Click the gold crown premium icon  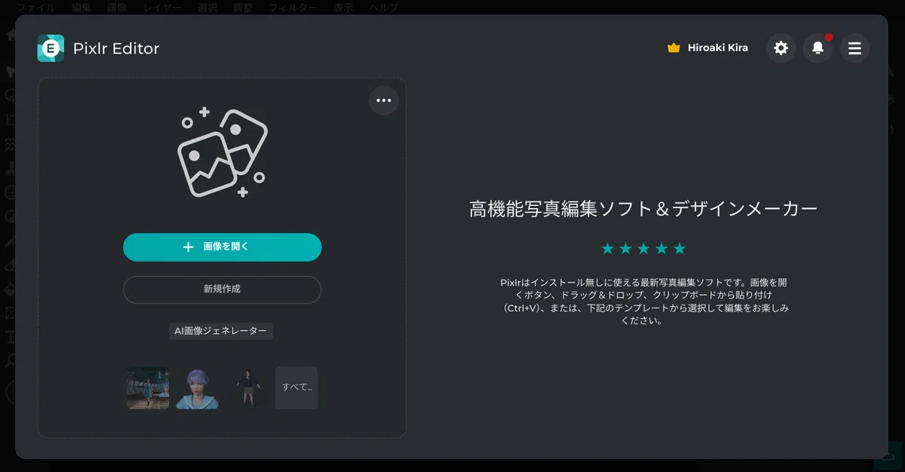(x=674, y=48)
